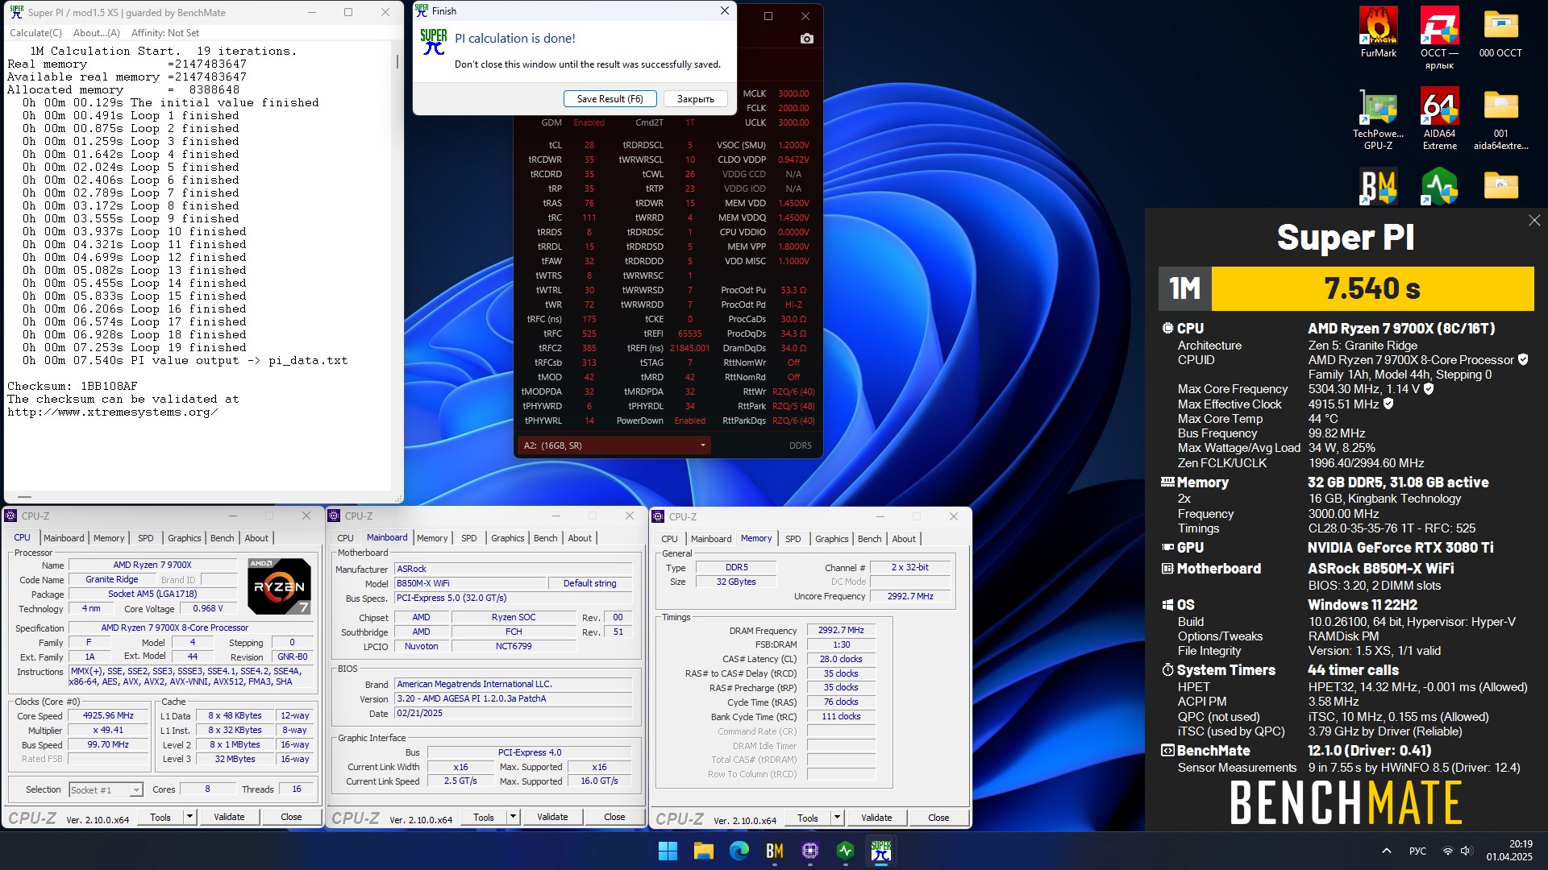Switch to Mainboard tab in first CPU-Z window

click(x=64, y=538)
